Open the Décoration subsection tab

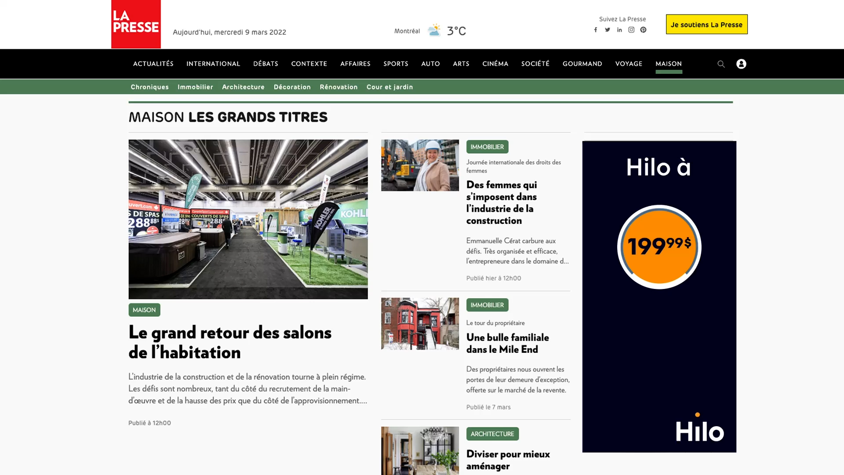[x=292, y=87]
